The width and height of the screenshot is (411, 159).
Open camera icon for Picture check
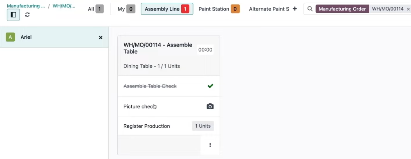(210, 106)
